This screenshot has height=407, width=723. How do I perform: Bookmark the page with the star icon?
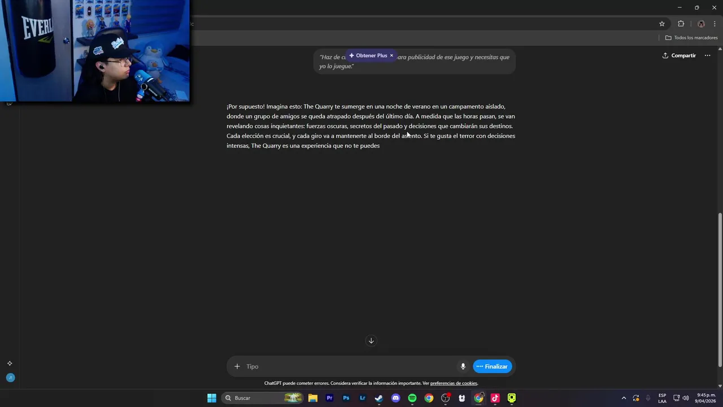[662, 24]
